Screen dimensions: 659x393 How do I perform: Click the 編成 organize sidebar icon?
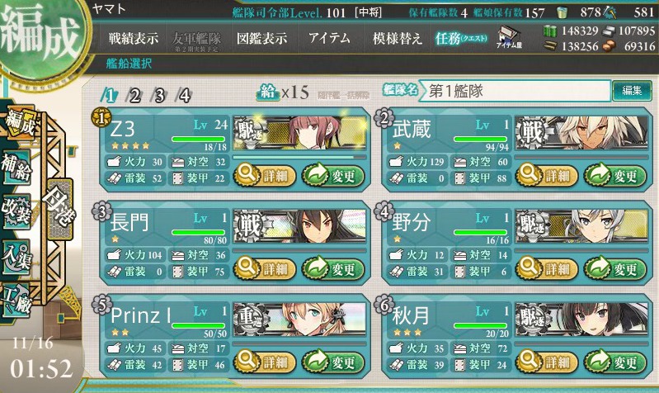18,123
